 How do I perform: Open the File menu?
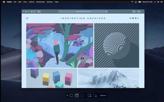coord(15,2)
